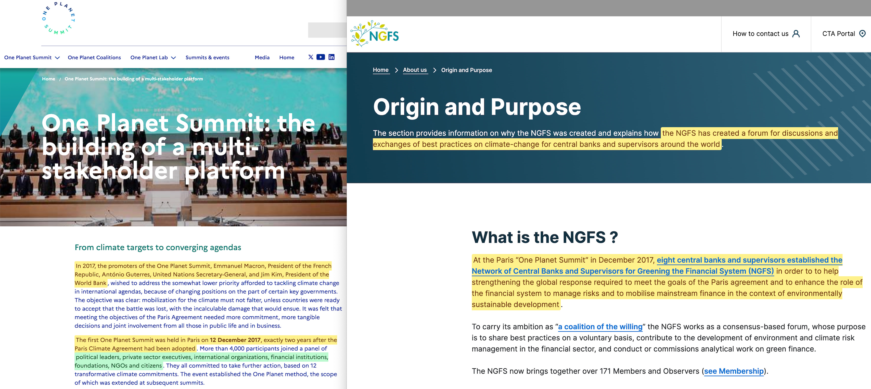The image size is (871, 389).
Task: Open the YouTube social icon
Action: 321,57
